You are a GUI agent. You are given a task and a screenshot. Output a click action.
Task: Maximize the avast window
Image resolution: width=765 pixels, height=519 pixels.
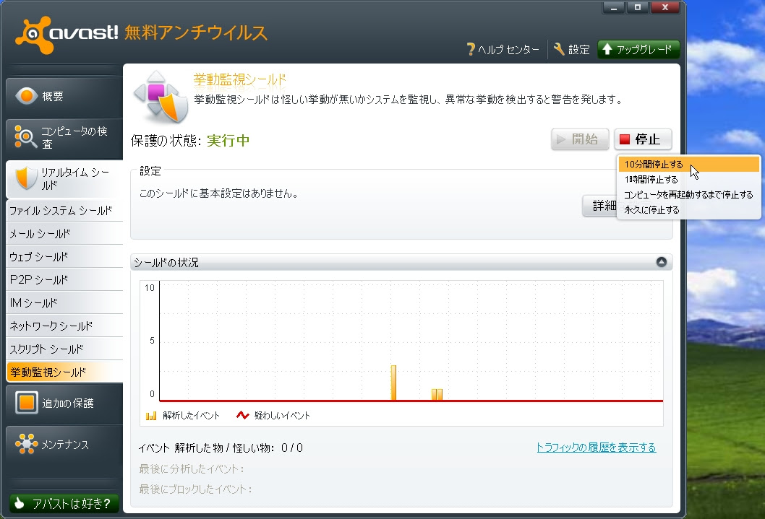coord(637,7)
